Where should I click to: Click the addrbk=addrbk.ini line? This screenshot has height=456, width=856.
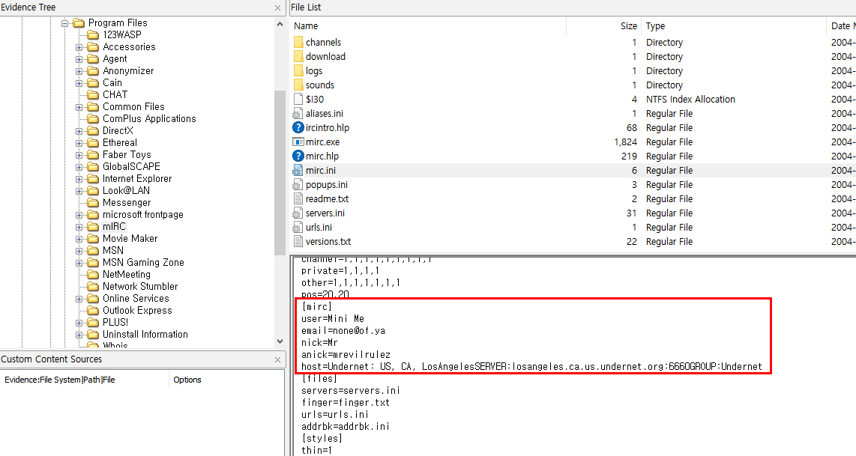(346, 427)
